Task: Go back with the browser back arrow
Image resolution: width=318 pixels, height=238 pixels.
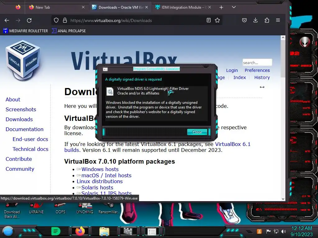Action: click(x=7, y=20)
